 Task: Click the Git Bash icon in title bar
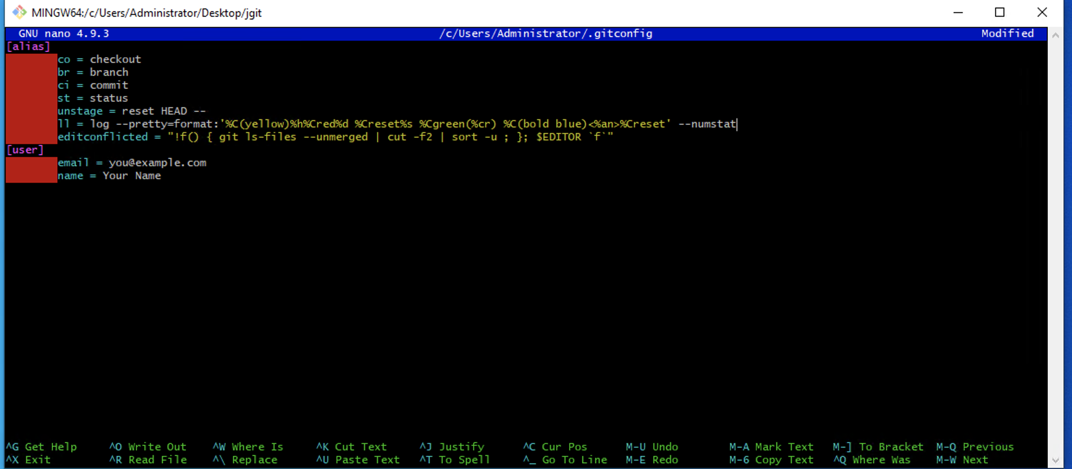tap(19, 12)
